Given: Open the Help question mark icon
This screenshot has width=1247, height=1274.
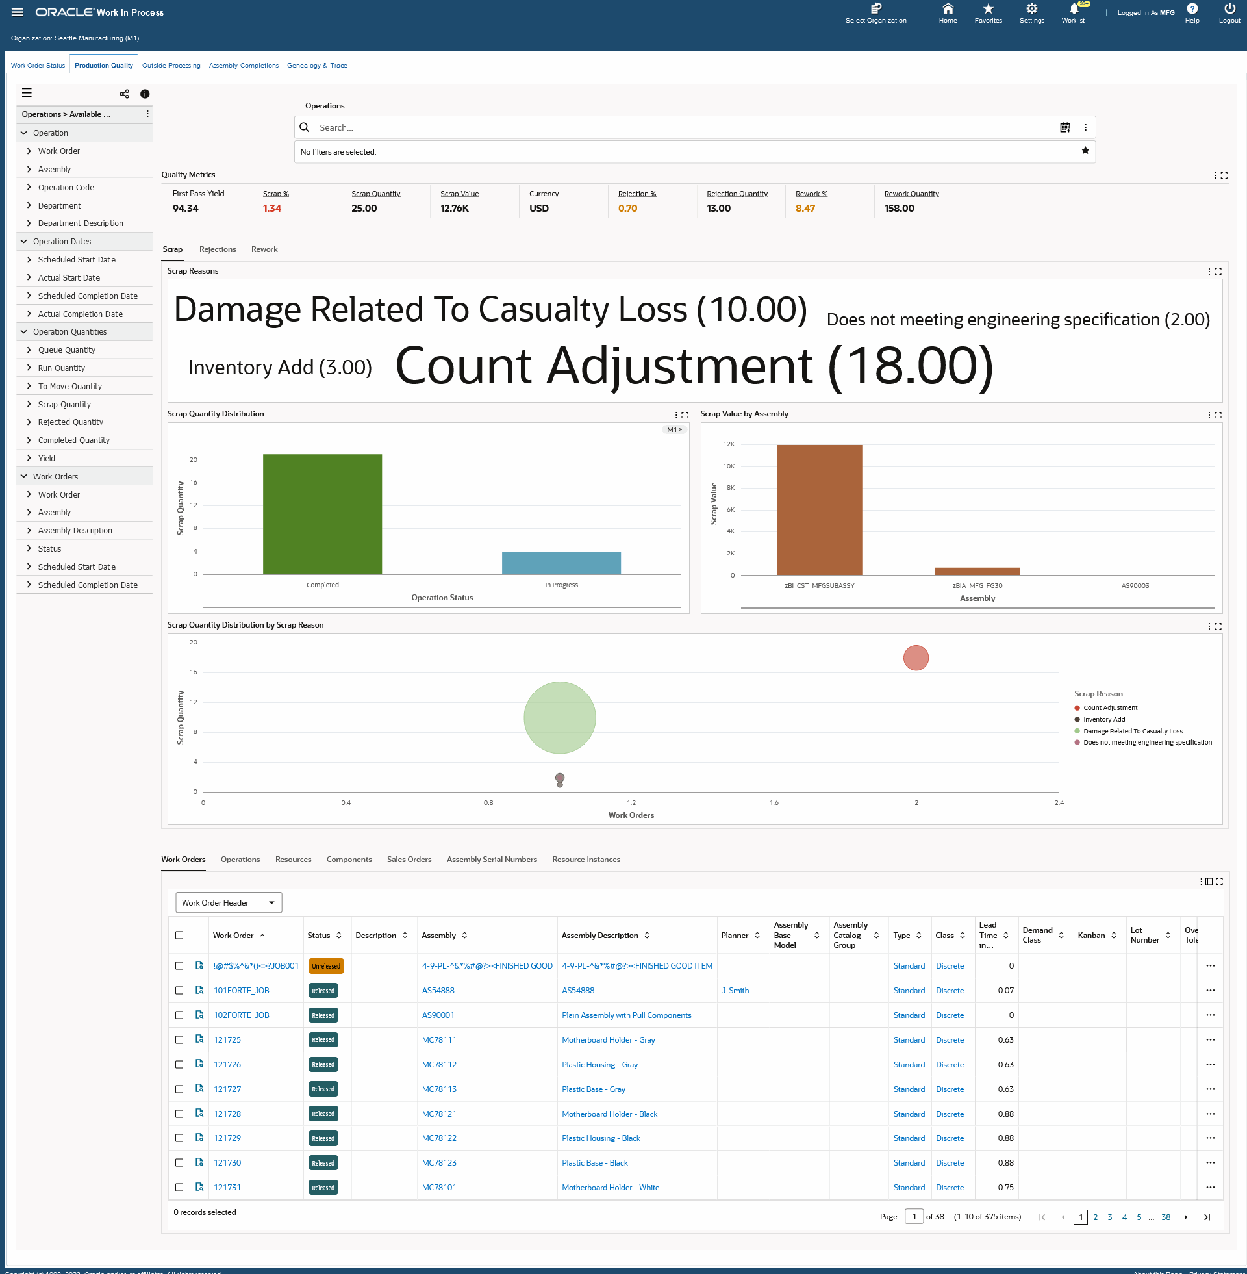Looking at the screenshot, I should click(x=1192, y=8).
